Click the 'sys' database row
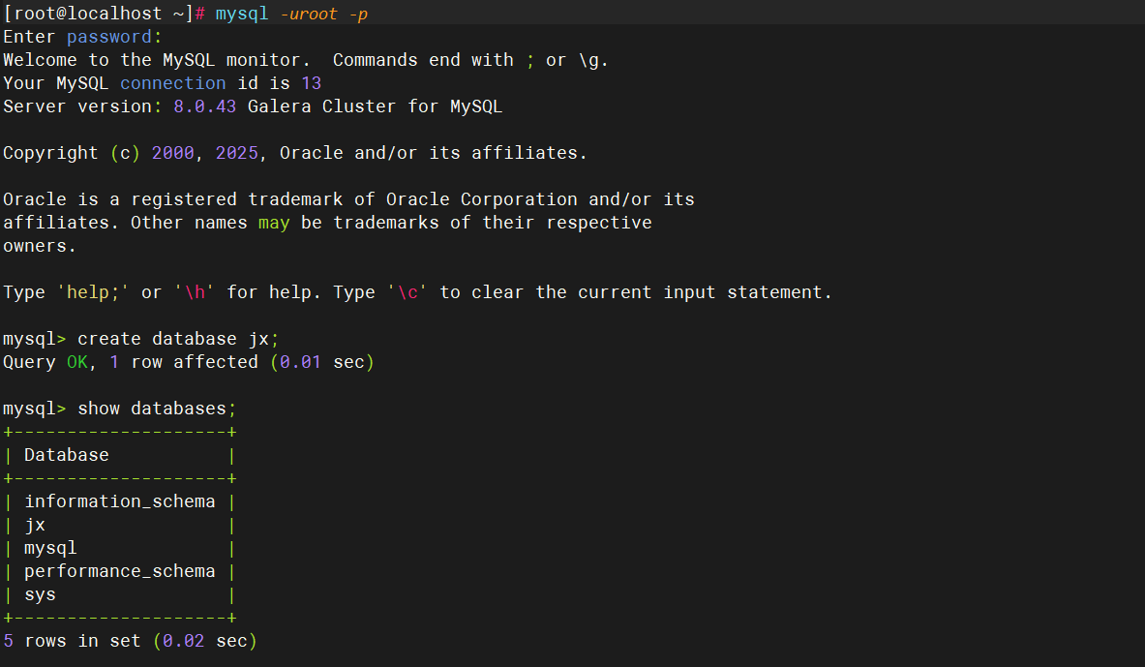 [120, 594]
